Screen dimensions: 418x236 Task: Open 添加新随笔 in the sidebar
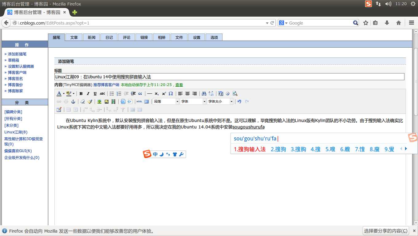click(x=17, y=54)
